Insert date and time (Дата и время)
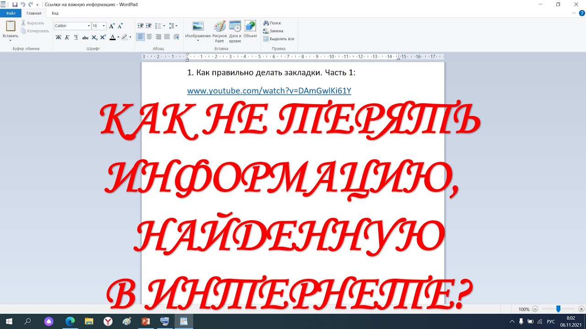 pyautogui.click(x=235, y=31)
